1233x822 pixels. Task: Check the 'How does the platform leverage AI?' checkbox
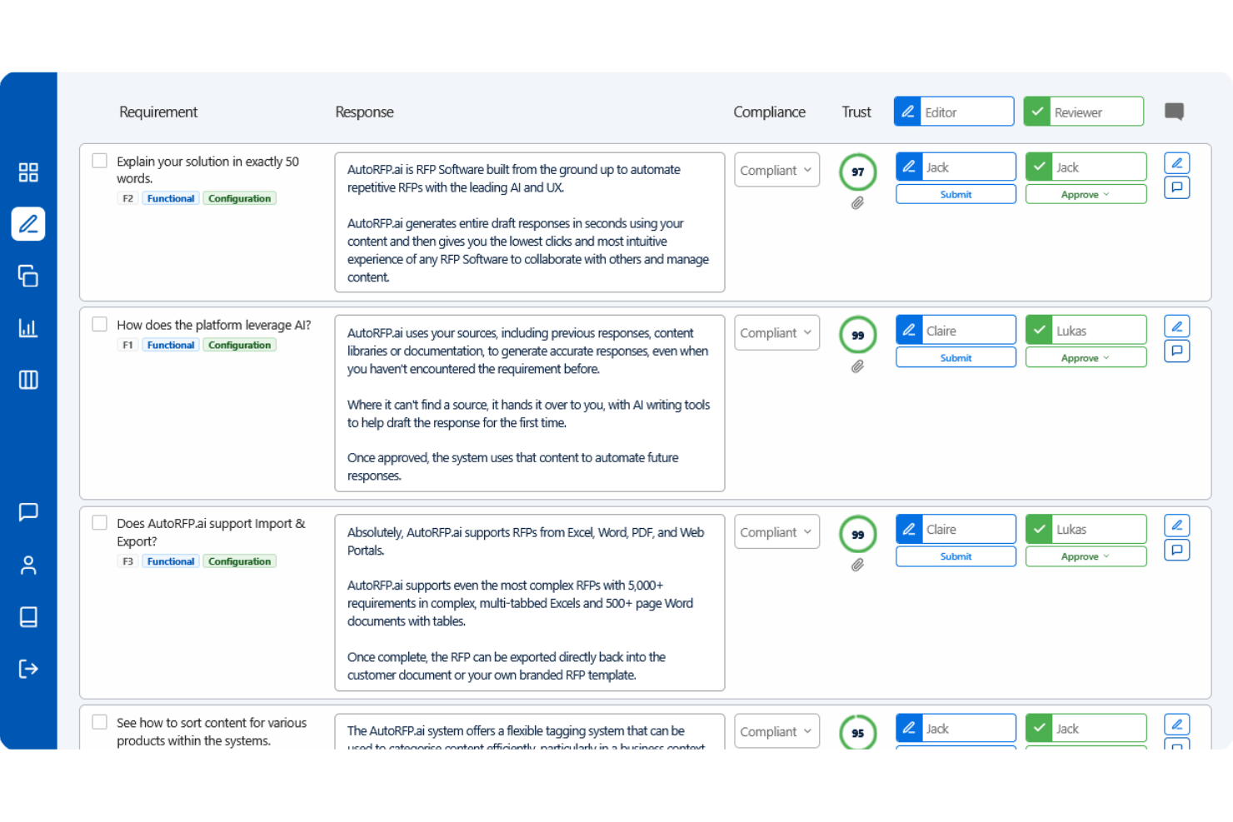pos(100,324)
